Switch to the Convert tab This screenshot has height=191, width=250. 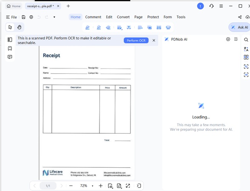point(123,17)
